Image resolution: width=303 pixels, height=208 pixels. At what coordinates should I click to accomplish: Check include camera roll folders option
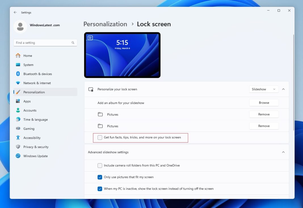100,165
